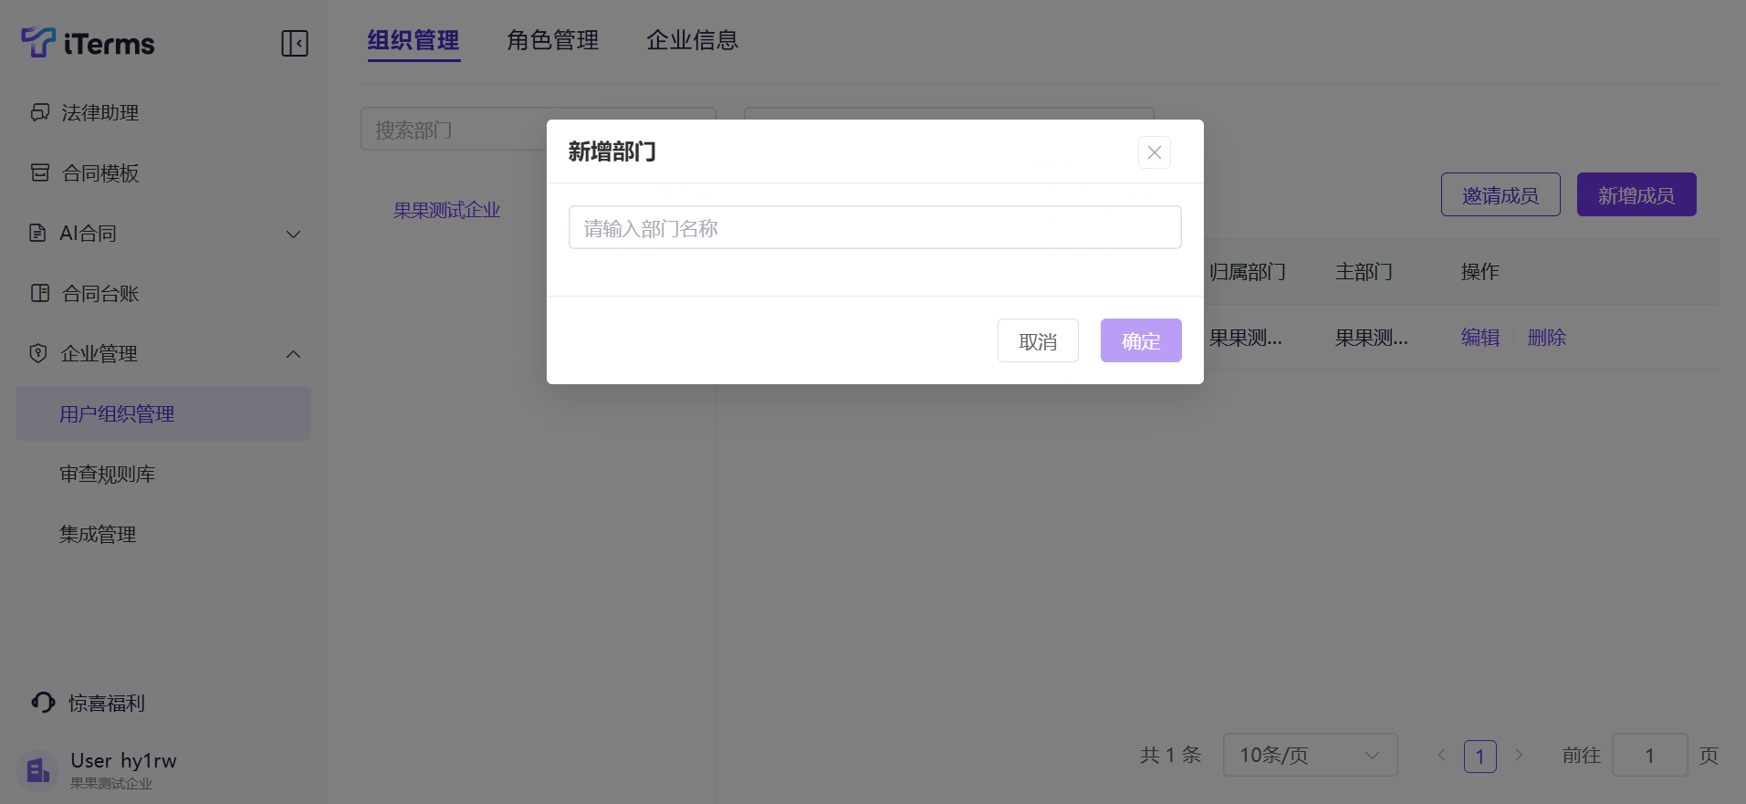Click the 新增部门 dialog title

click(612, 151)
